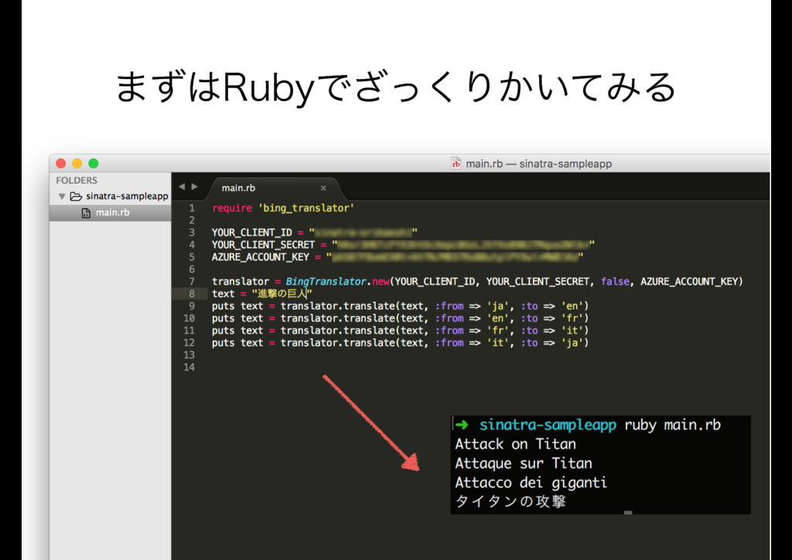This screenshot has height=560, width=792.
Task: Click the slide title まずはRubyでざっくりかいてみる
Action: click(x=396, y=87)
